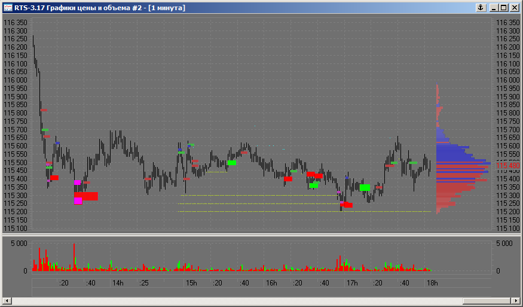Image resolution: width=523 pixels, height=307 pixels.
Task: Click the right arrow of horizontal scrollbar
Action: point(516,300)
